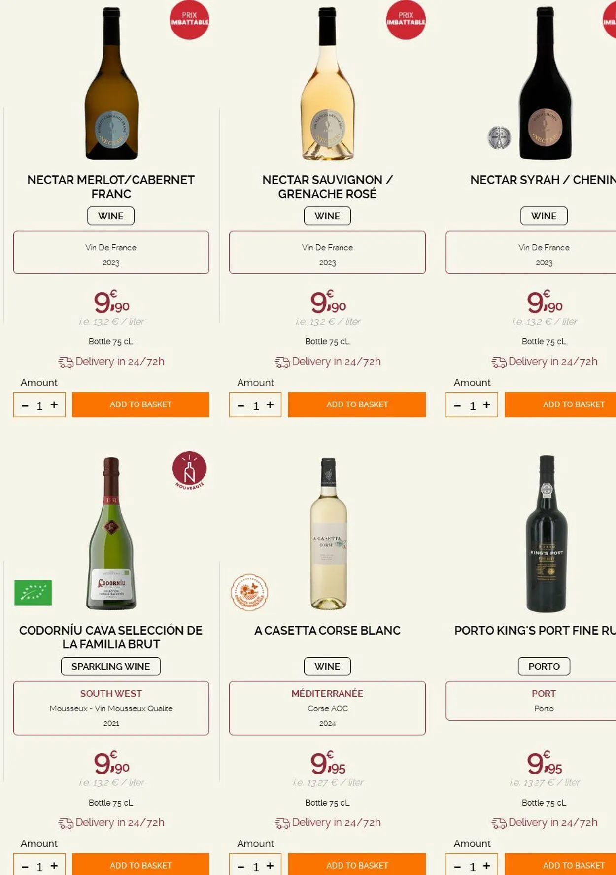
Task: Select the Porto category tag
Action: (544, 666)
